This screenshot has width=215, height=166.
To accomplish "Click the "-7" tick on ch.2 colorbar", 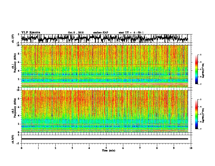I will coord(200,129).
